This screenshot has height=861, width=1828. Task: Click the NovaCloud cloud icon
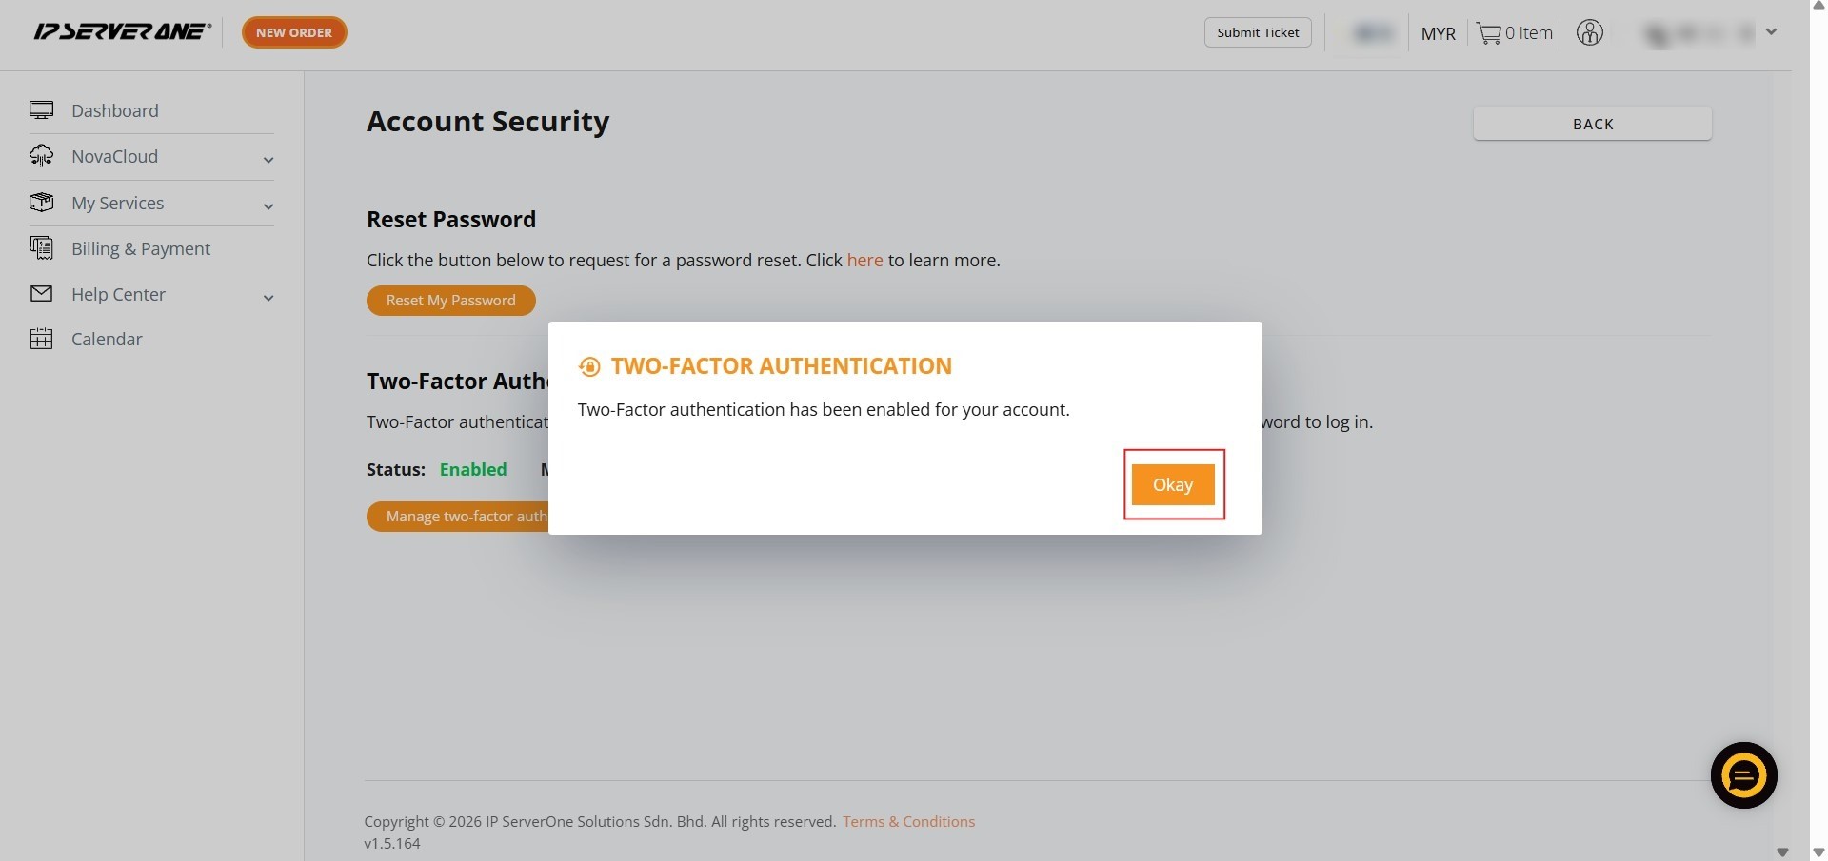[x=41, y=156]
